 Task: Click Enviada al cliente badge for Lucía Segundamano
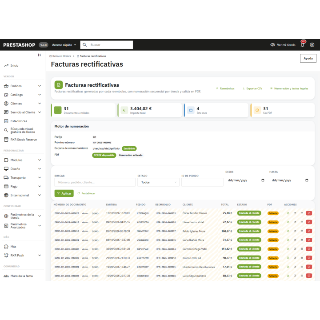[249, 276]
